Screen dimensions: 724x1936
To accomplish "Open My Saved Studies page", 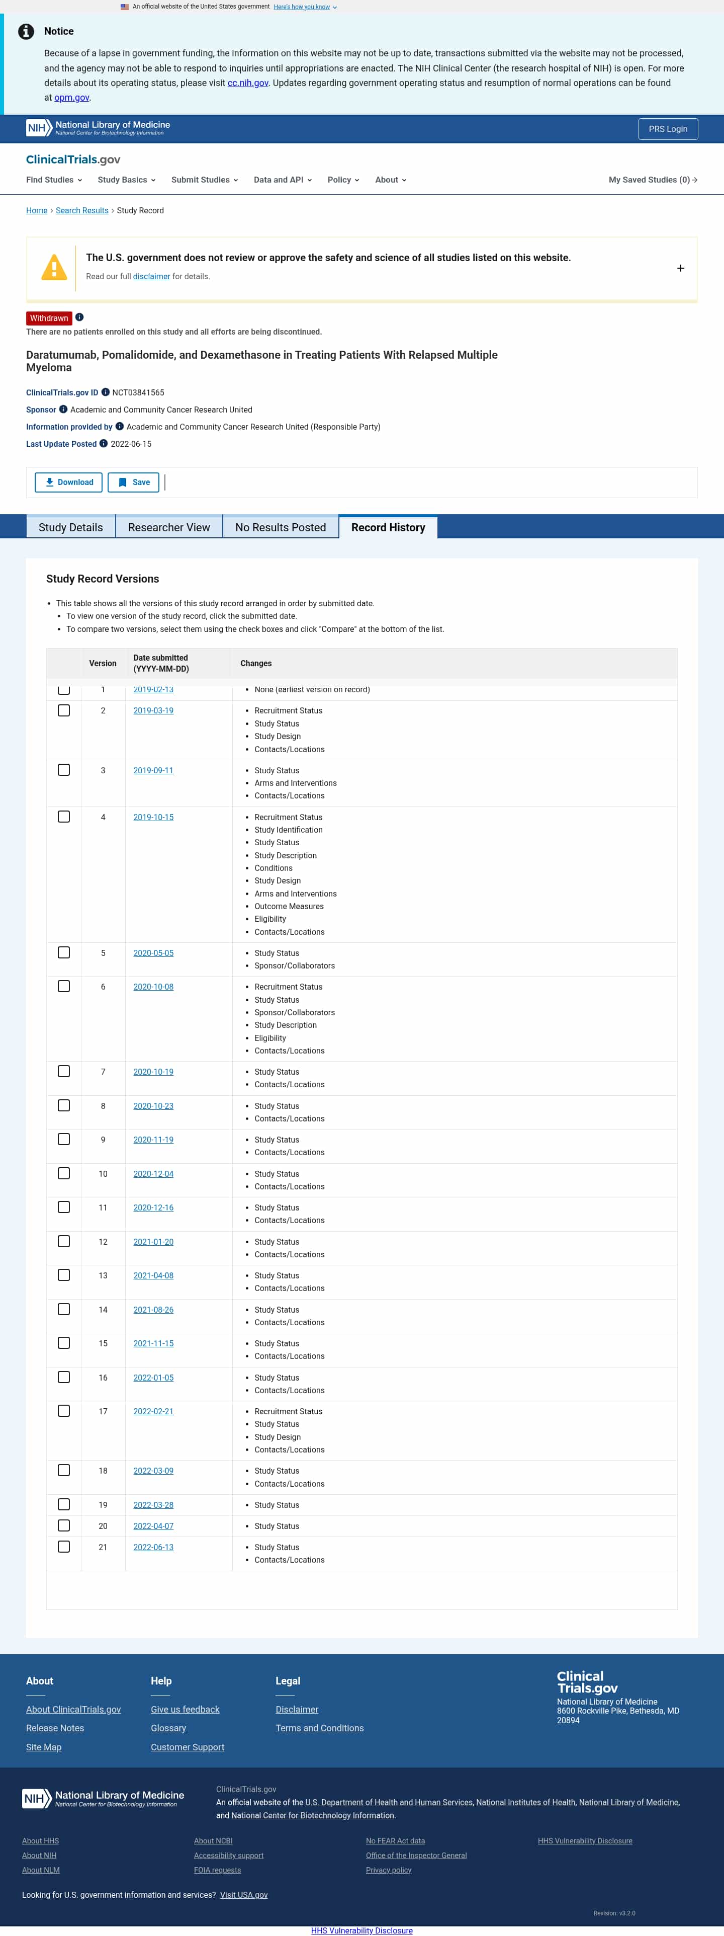I will [653, 180].
